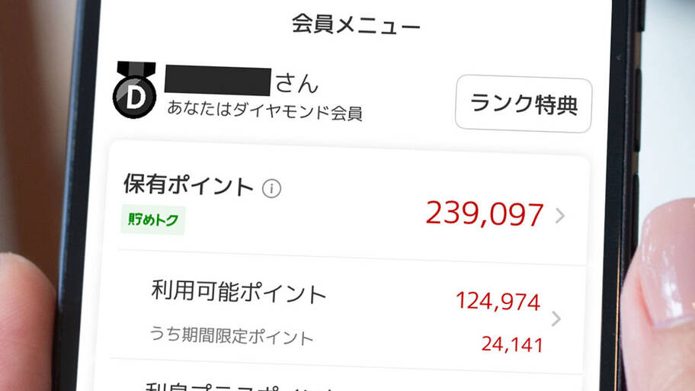Tap the ribbon on top of the medal

(x=136, y=70)
